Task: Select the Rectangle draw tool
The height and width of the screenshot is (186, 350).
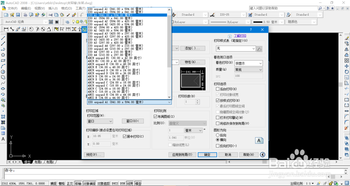Action: [3, 61]
